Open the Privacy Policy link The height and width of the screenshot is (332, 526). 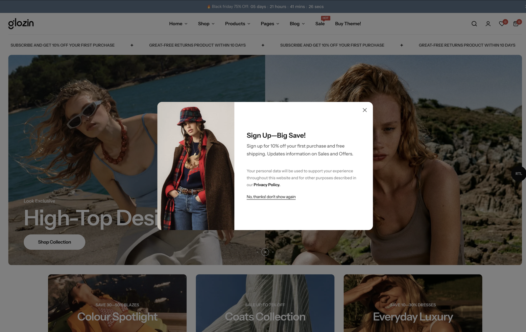pos(267,185)
